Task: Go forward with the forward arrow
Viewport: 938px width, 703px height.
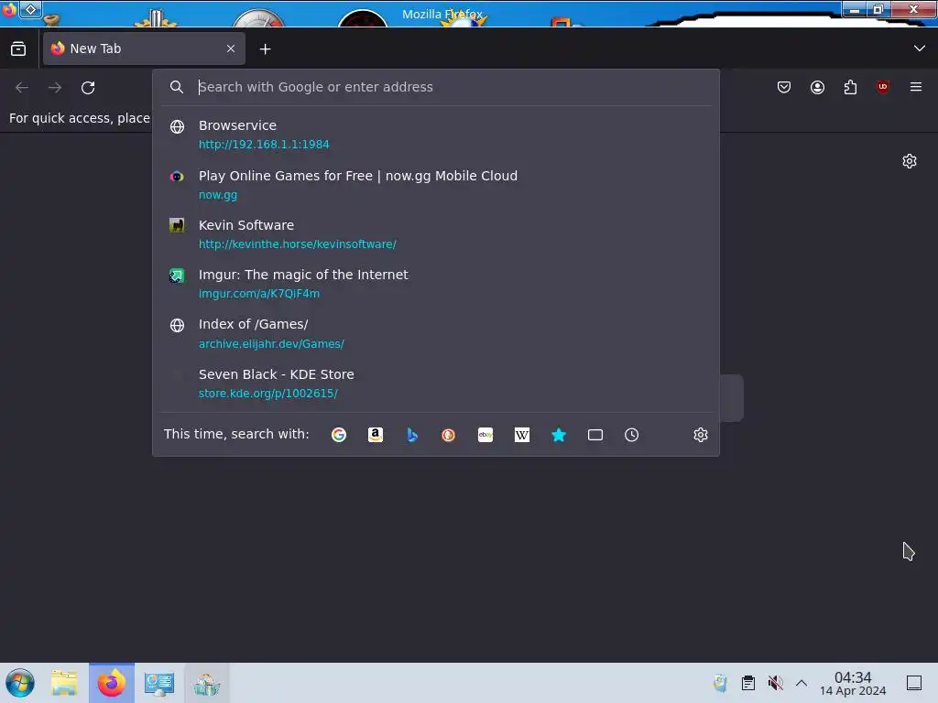Action: click(55, 87)
